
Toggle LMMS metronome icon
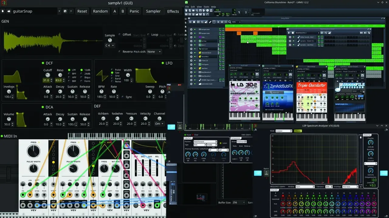point(211,10)
